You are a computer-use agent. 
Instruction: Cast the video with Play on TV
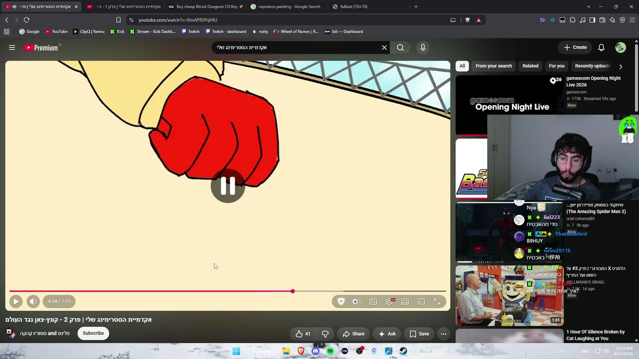tap(421, 301)
